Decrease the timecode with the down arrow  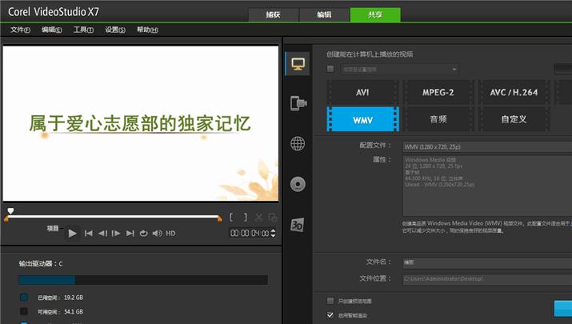click(x=273, y=235)
